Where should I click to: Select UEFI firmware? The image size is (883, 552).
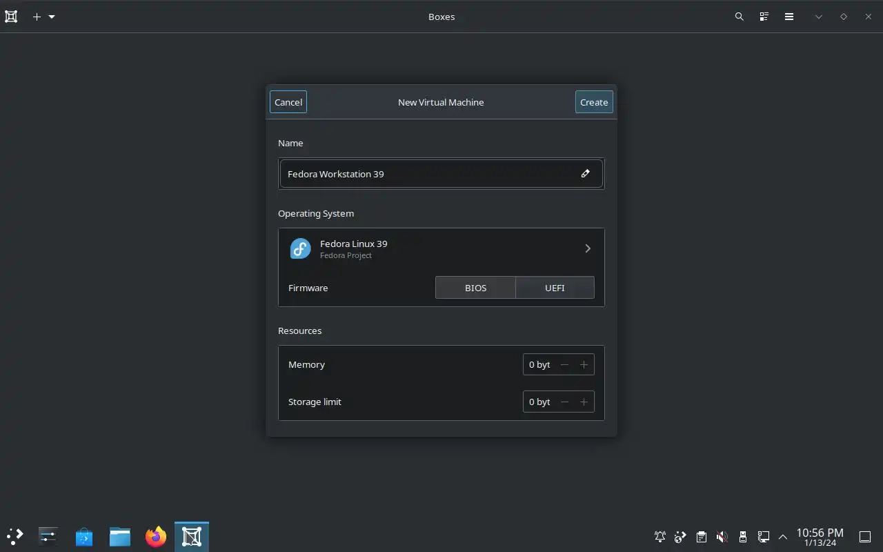555,288
